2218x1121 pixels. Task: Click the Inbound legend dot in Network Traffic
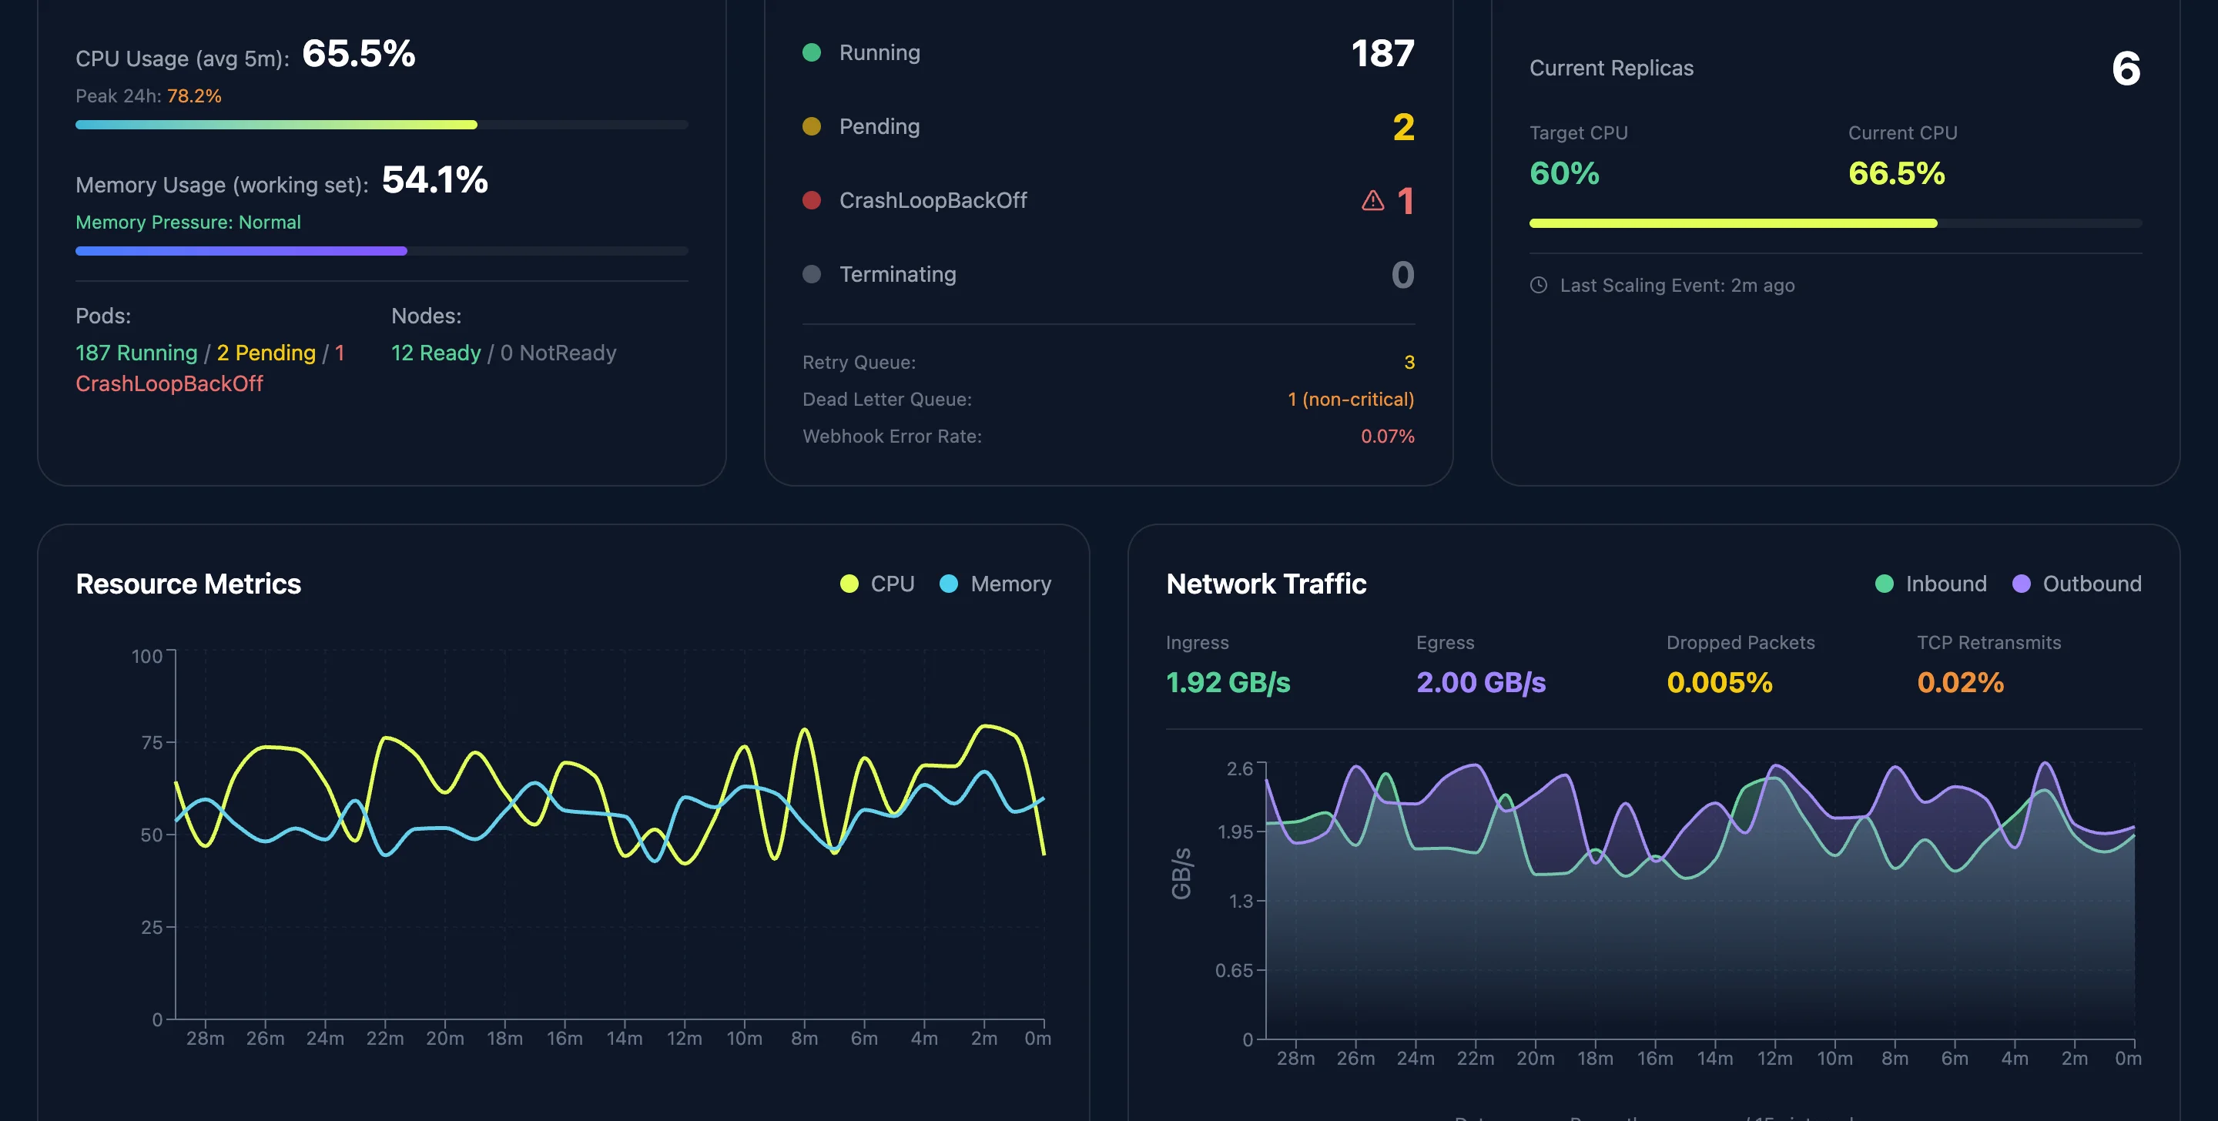[1885, 583]
